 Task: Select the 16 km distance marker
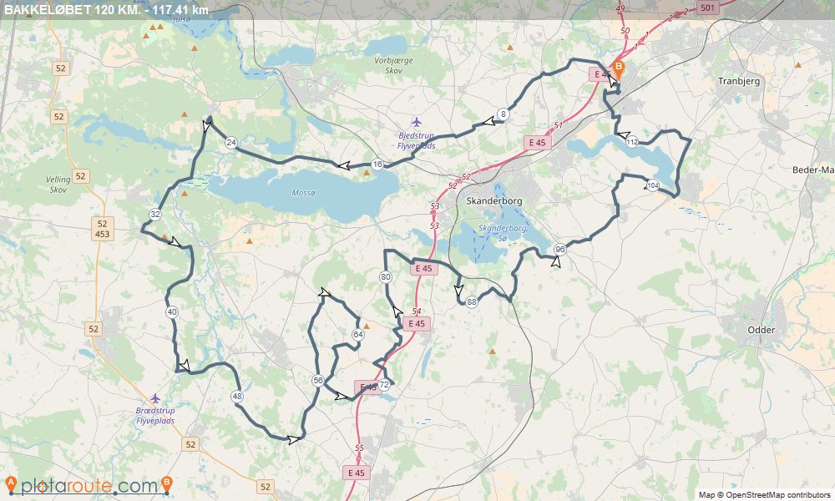pos(377,164)
